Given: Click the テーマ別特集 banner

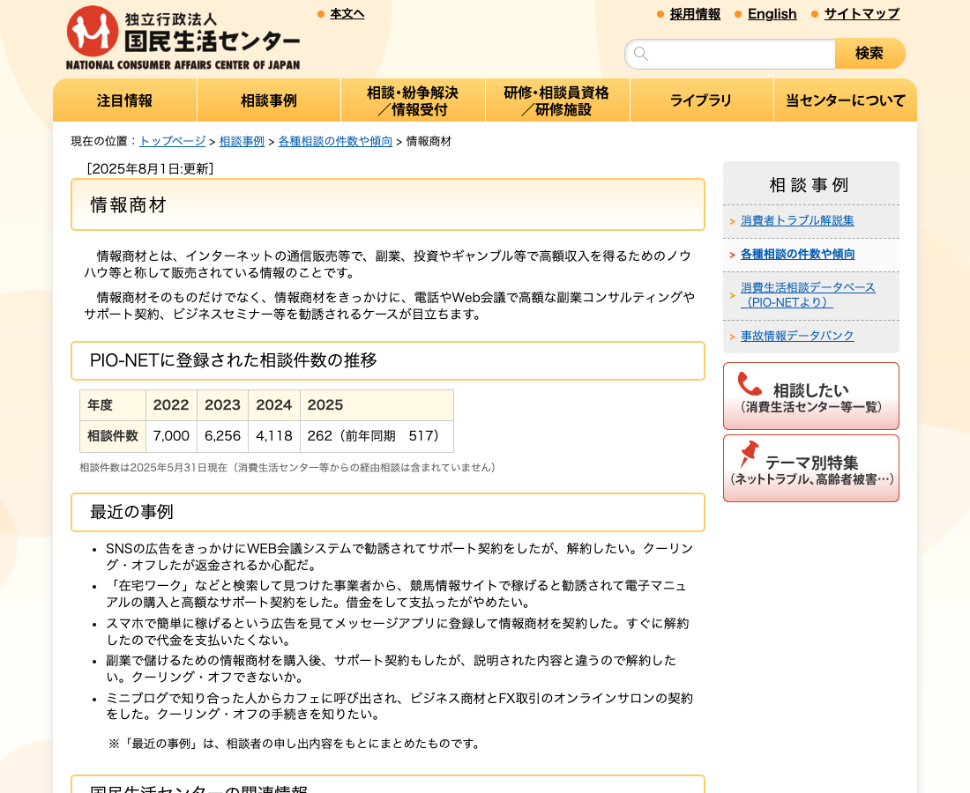Looking at the screenshot, I should click(x=811, y=469).
